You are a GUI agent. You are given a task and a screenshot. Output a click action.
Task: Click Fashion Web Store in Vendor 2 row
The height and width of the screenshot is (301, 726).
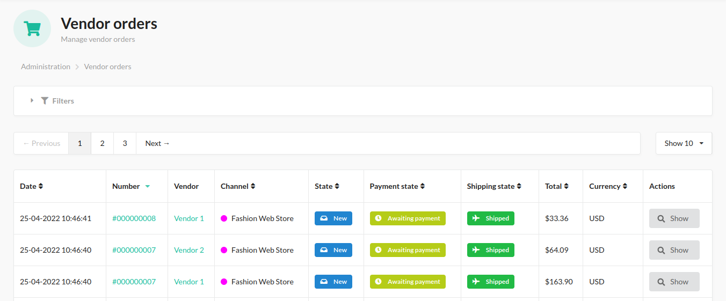pyautogui.click(x=263, y=250)
